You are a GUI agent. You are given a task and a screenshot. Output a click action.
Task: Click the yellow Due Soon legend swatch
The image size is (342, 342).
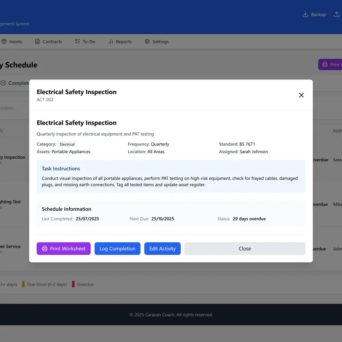(23, 284)
